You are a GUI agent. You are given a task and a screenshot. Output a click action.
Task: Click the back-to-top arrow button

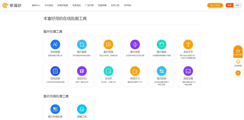point(238,73)
